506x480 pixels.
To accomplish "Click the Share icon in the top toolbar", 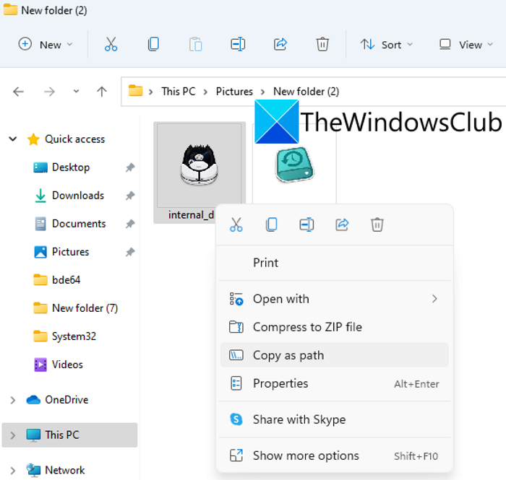I will (280, 44).
